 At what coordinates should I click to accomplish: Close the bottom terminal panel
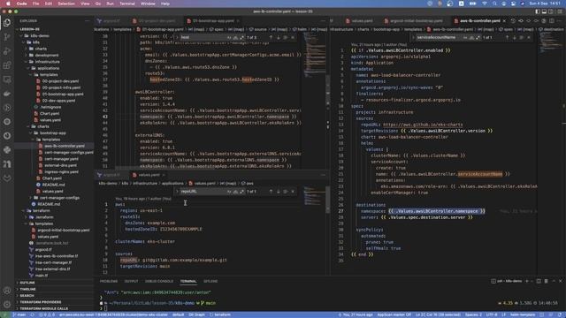pos(561,281)
